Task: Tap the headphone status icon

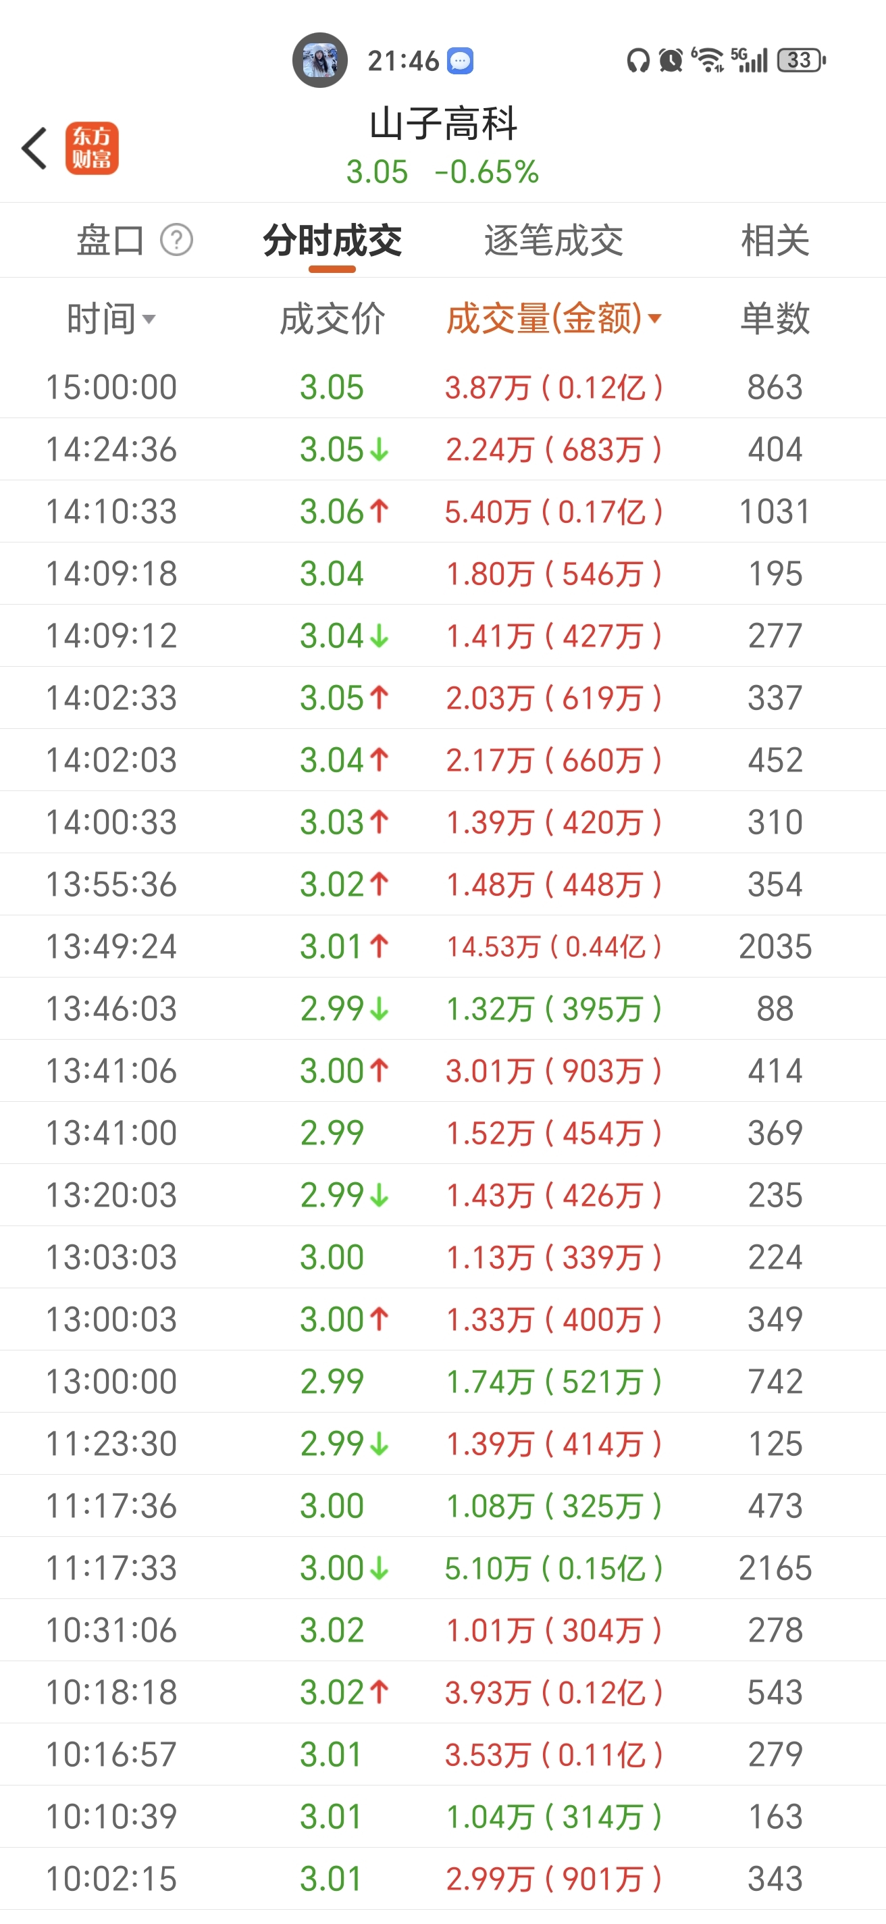Action: (x=637, y=61)
